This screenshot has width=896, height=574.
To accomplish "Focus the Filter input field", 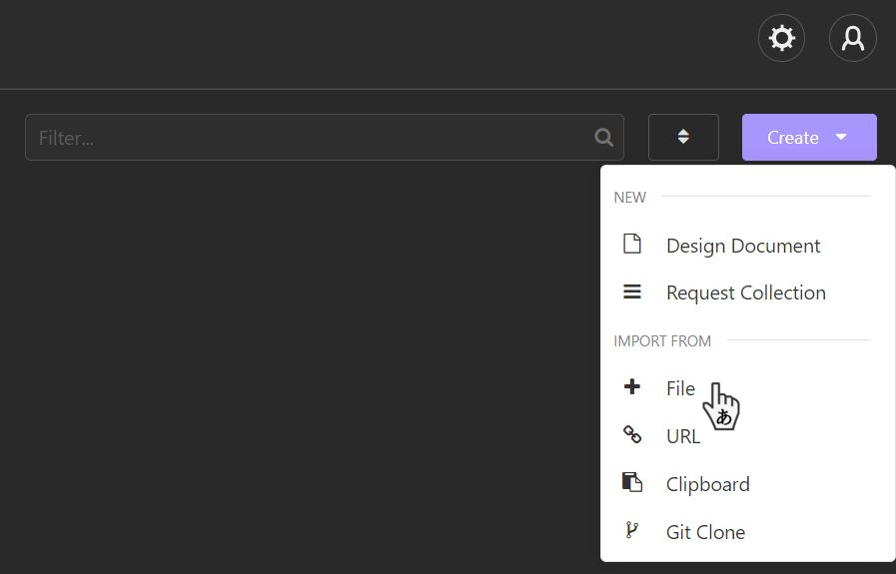I will click(324, 137).
